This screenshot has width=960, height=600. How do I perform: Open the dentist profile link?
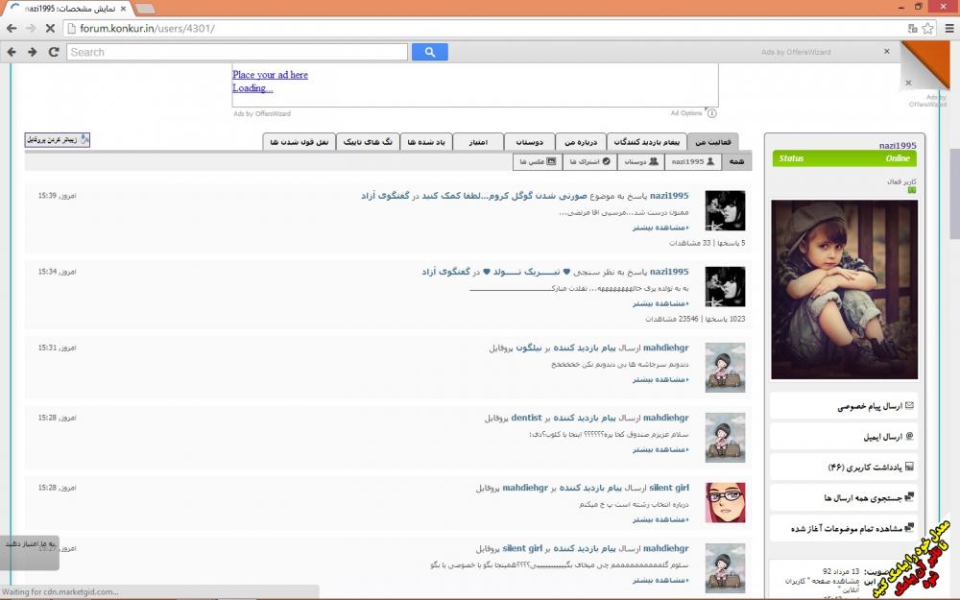(526, 418)
